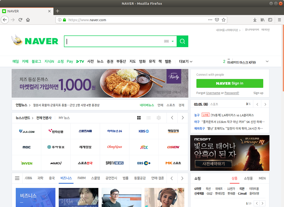284x207 pixels.
Task: Switch to MY 뉴스 tab
Action: coord(64,118)
